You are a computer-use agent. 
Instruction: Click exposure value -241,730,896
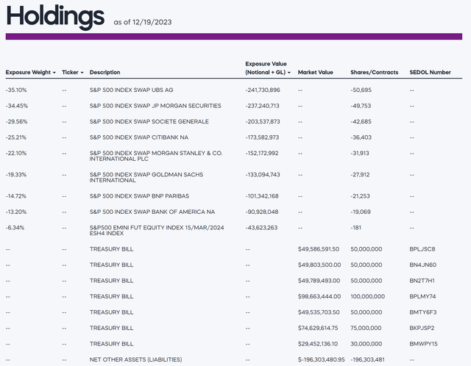(263, 90)
